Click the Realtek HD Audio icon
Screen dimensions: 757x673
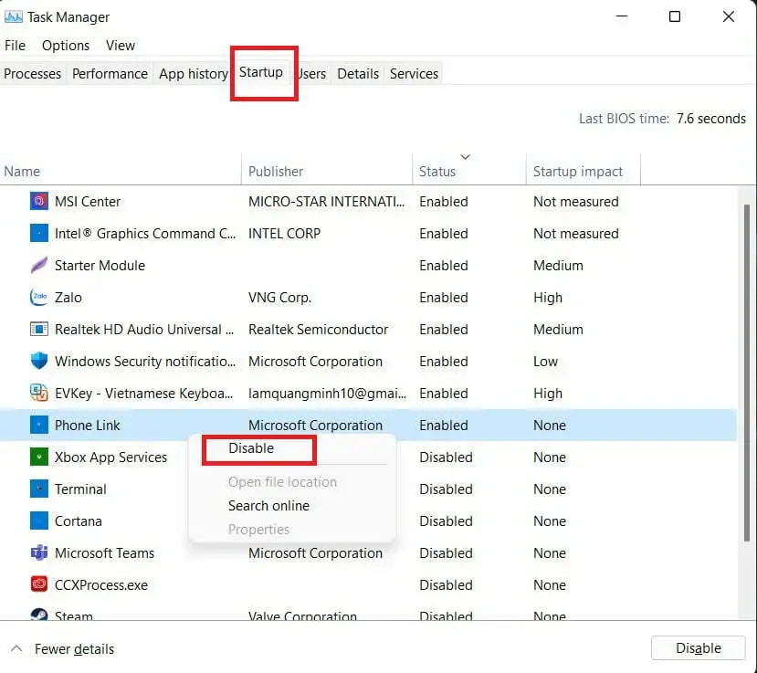(x=39, y=330)
